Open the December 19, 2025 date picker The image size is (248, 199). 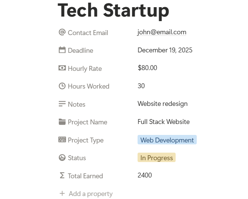pos(165,50)
